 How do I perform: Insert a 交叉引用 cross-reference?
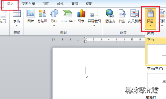(x=134, y=16)
